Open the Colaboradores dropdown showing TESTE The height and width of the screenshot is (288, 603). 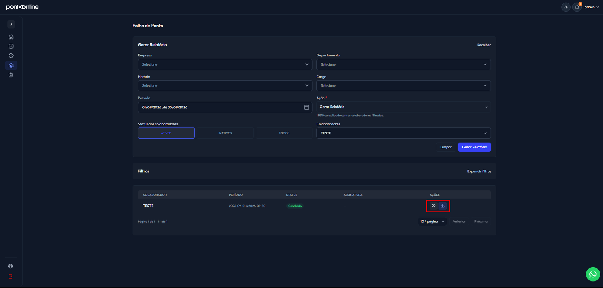click(x=404, y=133)
